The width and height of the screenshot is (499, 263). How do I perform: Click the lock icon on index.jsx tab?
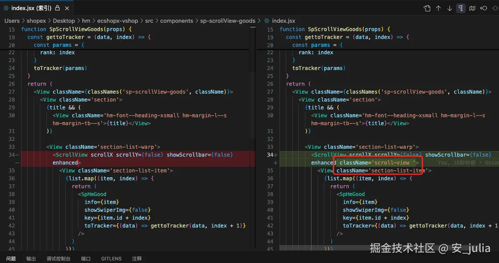pyautogui.click(x=57, y=8)
